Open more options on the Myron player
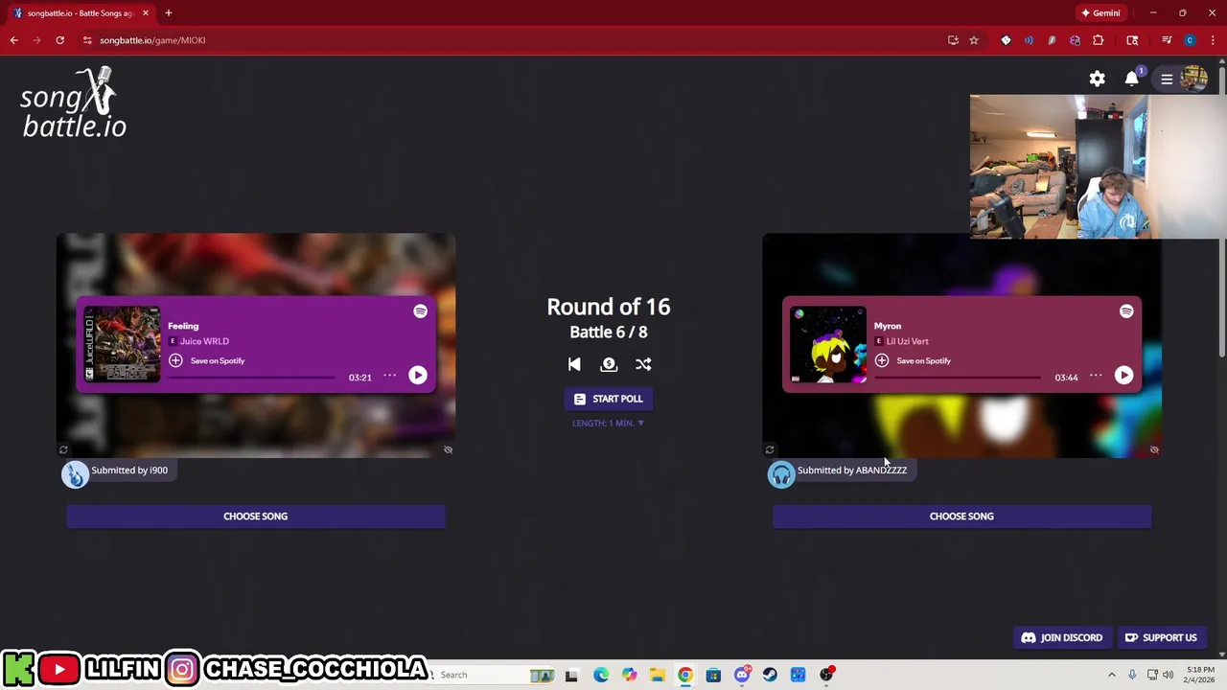The height and width of the screenshot is (690, 1227). [x=1096, y=376]
